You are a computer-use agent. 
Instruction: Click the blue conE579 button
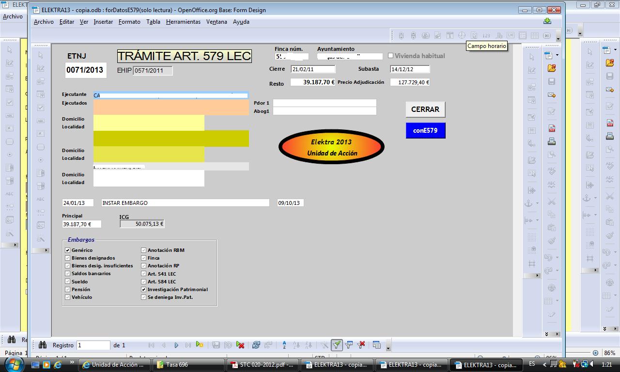tap(425, 131)
